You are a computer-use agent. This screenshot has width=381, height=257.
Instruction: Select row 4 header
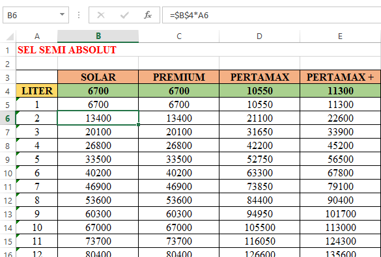(x=8, y=91)
